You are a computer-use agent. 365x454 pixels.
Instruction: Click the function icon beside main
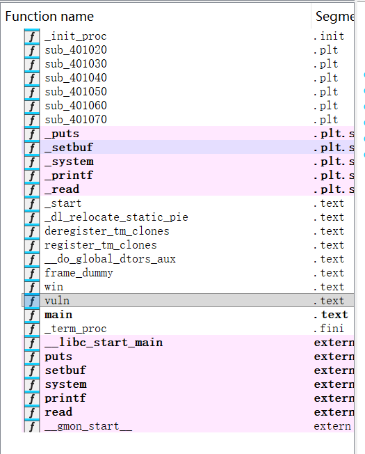coord(32,315)
